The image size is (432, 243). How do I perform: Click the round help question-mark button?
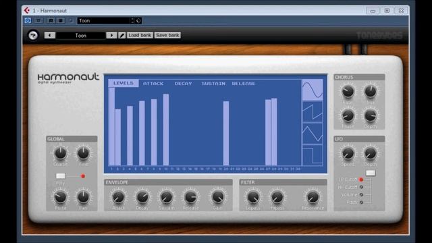(x=33, y=35)
